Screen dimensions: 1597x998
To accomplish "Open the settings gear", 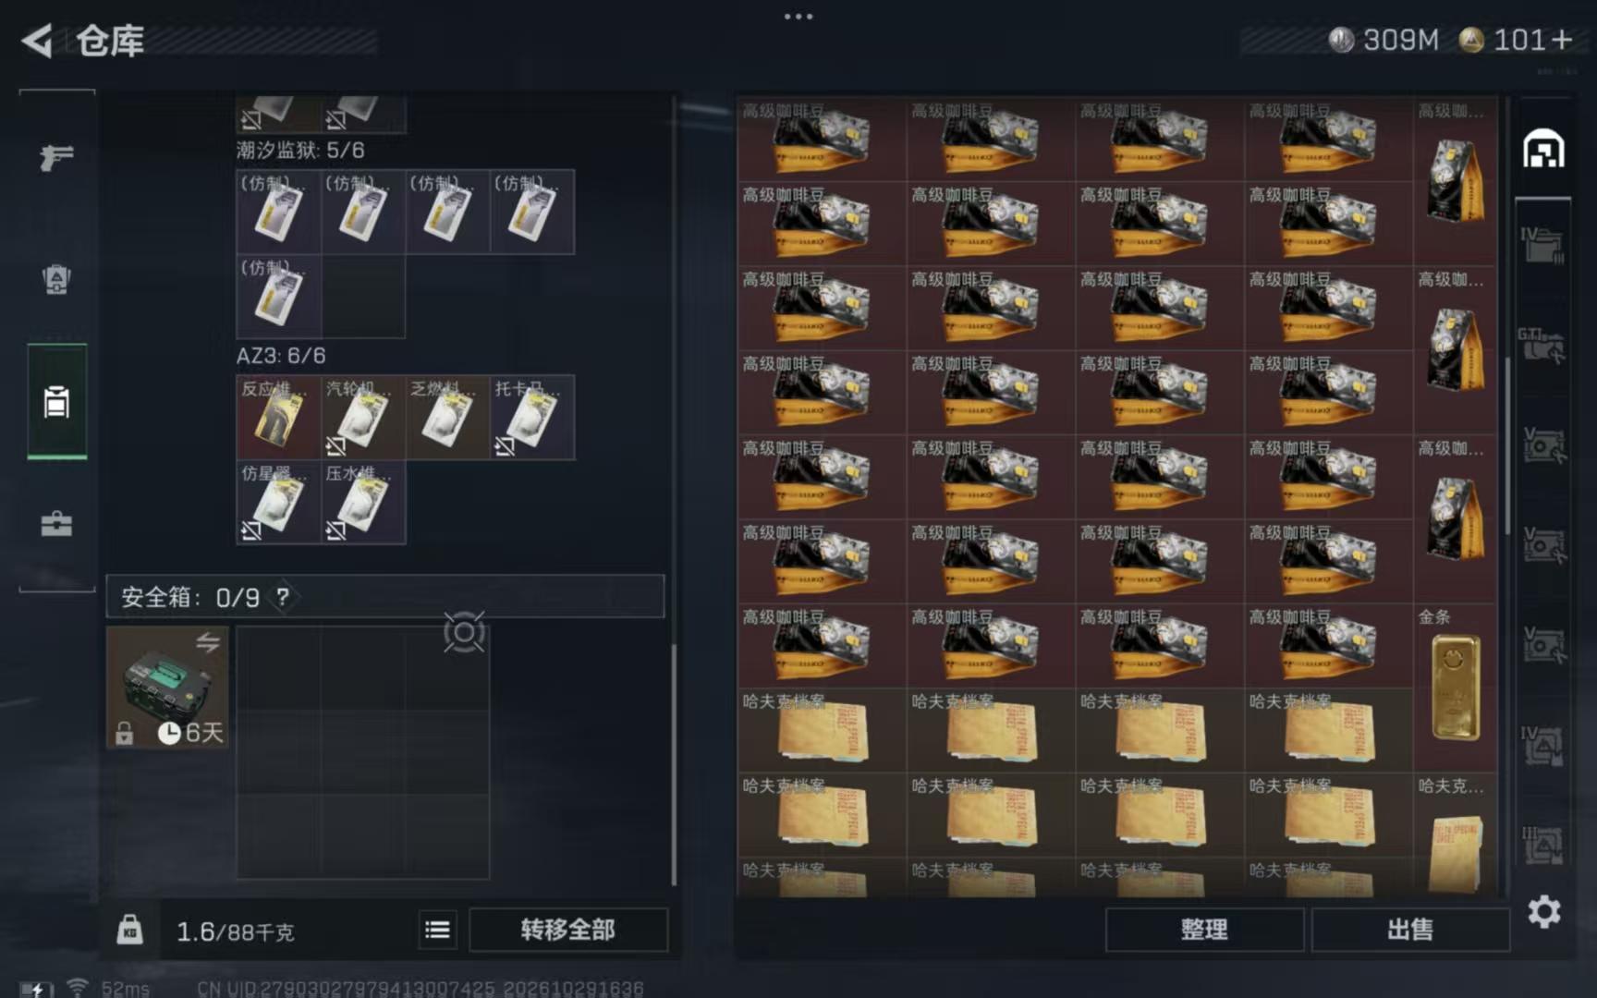I will click(1543, 912).
